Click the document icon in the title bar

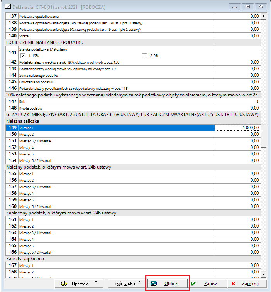(x=8, y=7)
